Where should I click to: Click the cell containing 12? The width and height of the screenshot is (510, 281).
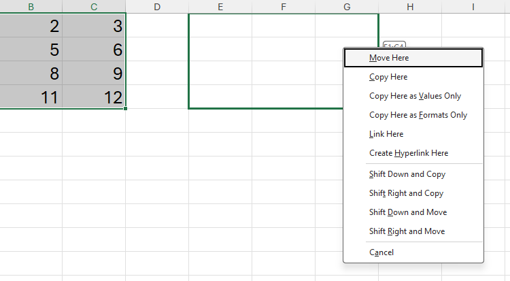point(95,97)
